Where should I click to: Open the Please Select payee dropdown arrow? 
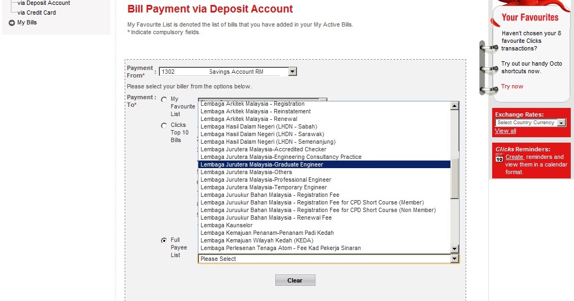pyautogui.click(x=455, y=259)
